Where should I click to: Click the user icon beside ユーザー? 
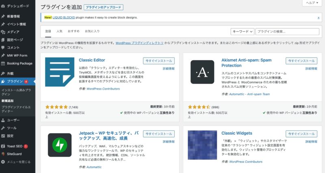(3, 120)
